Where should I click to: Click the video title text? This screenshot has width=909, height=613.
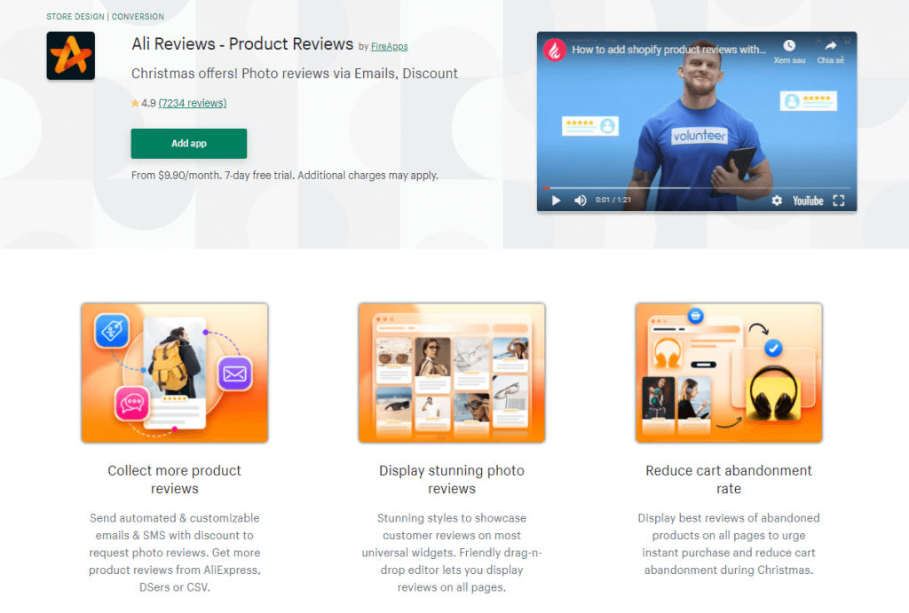669,50
